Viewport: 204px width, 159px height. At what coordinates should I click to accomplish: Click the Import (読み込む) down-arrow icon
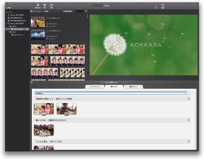click(x=38, y=5)
